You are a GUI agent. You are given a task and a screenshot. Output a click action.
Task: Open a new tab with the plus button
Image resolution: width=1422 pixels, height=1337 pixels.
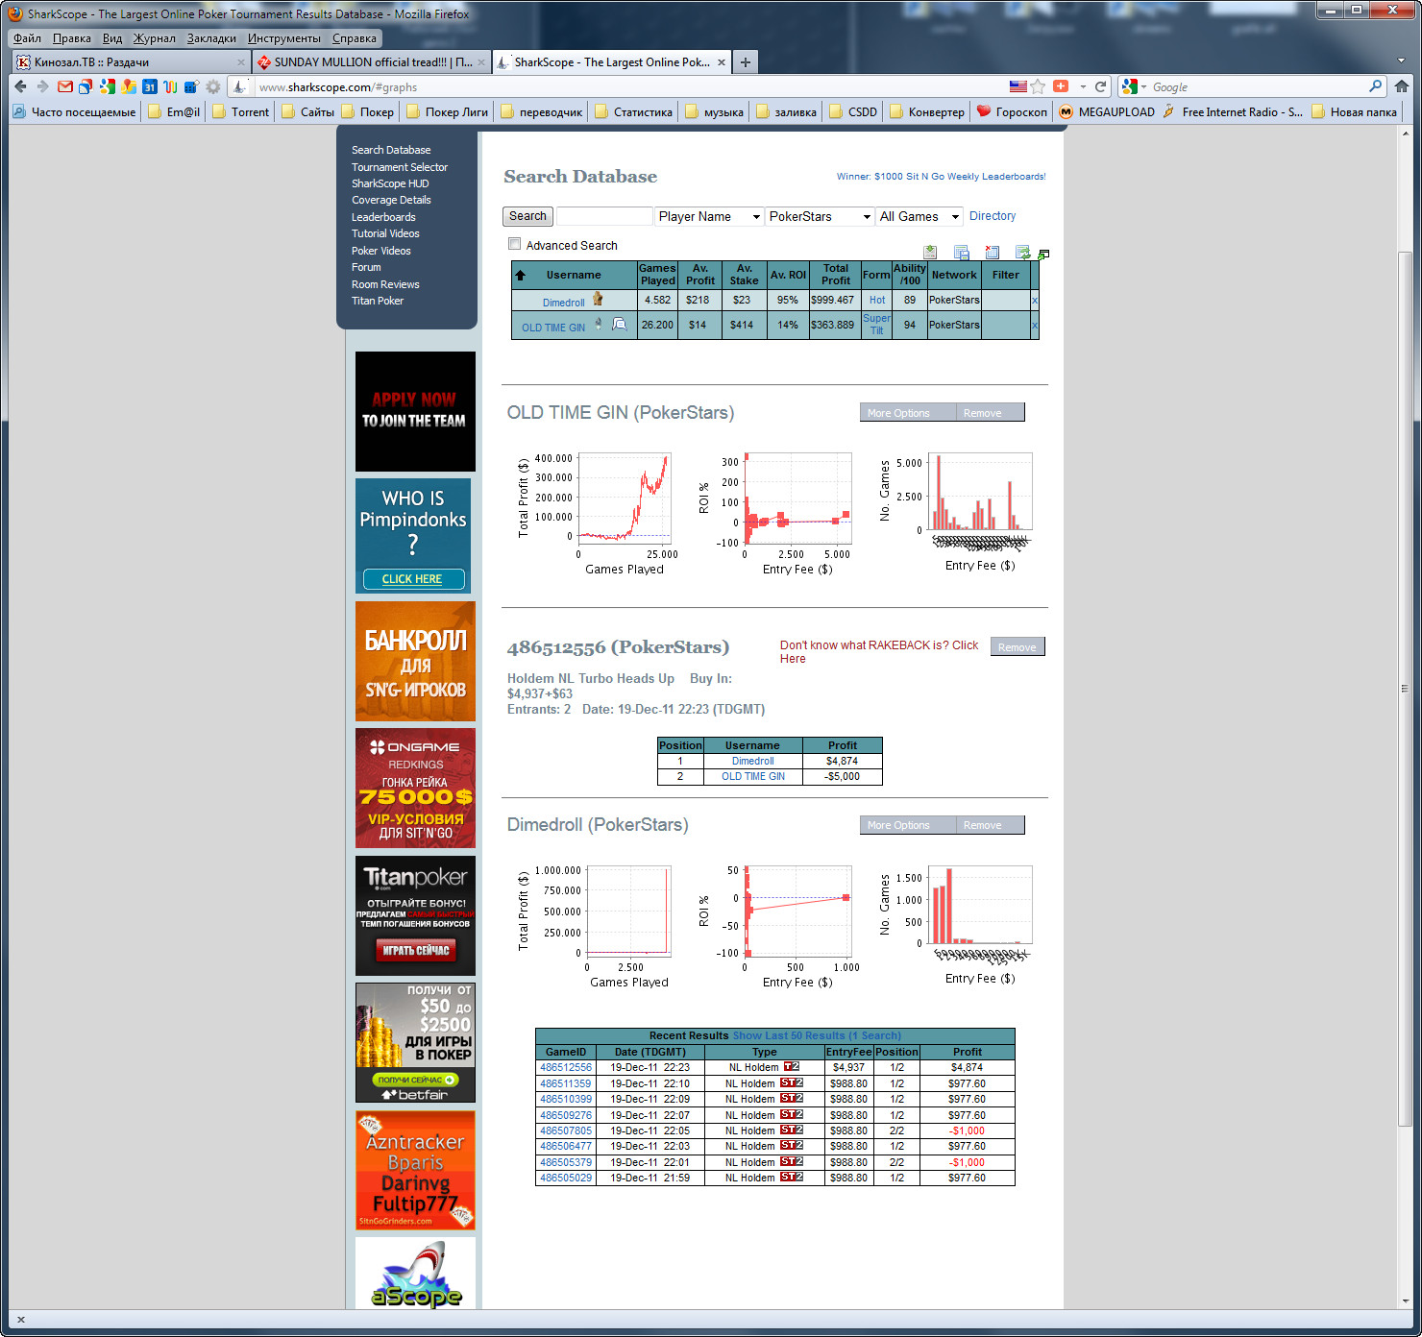coord(745,62)
